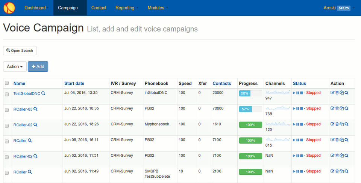The height and width of the screenshot is (183, 361).
Task: Click the Add campaign button
Action: tap(38, 66)
